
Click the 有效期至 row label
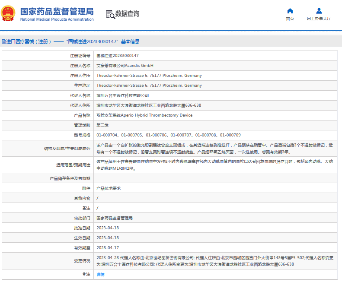tap(82, 248)
